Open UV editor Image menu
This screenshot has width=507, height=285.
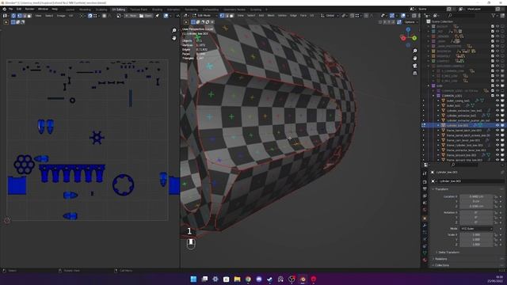61,16
